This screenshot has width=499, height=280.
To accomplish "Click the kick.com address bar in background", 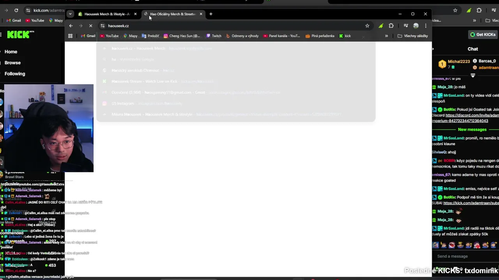I will tap(49, 10).
